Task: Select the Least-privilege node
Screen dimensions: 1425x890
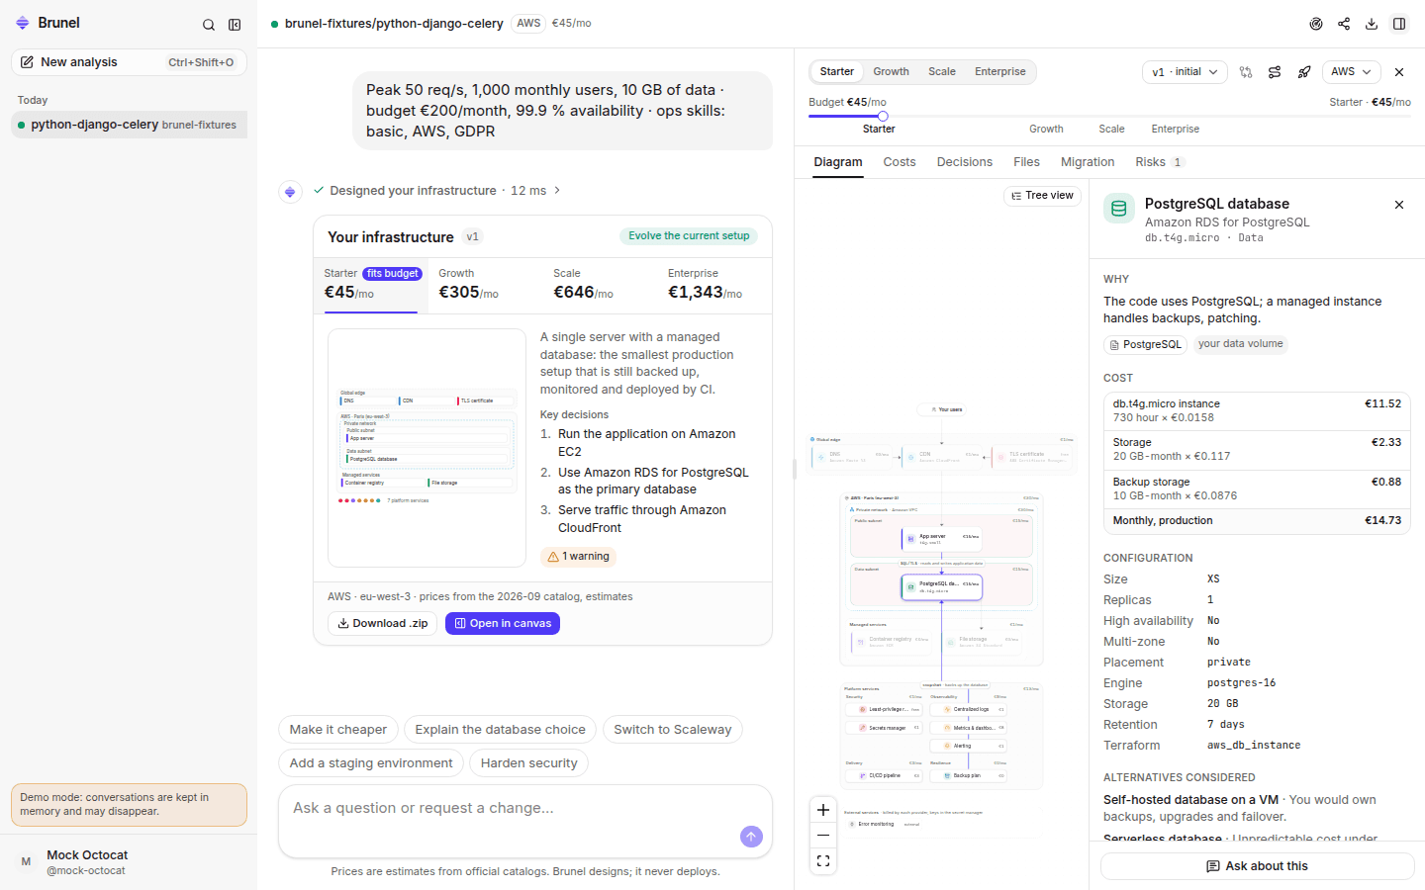Action: (884, 709)
